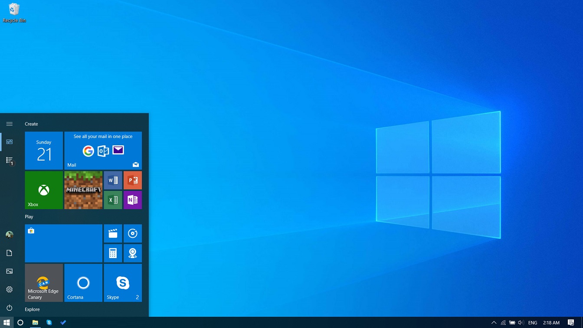Launch the Word tile
583x328 pixels.
pos(113,180)
